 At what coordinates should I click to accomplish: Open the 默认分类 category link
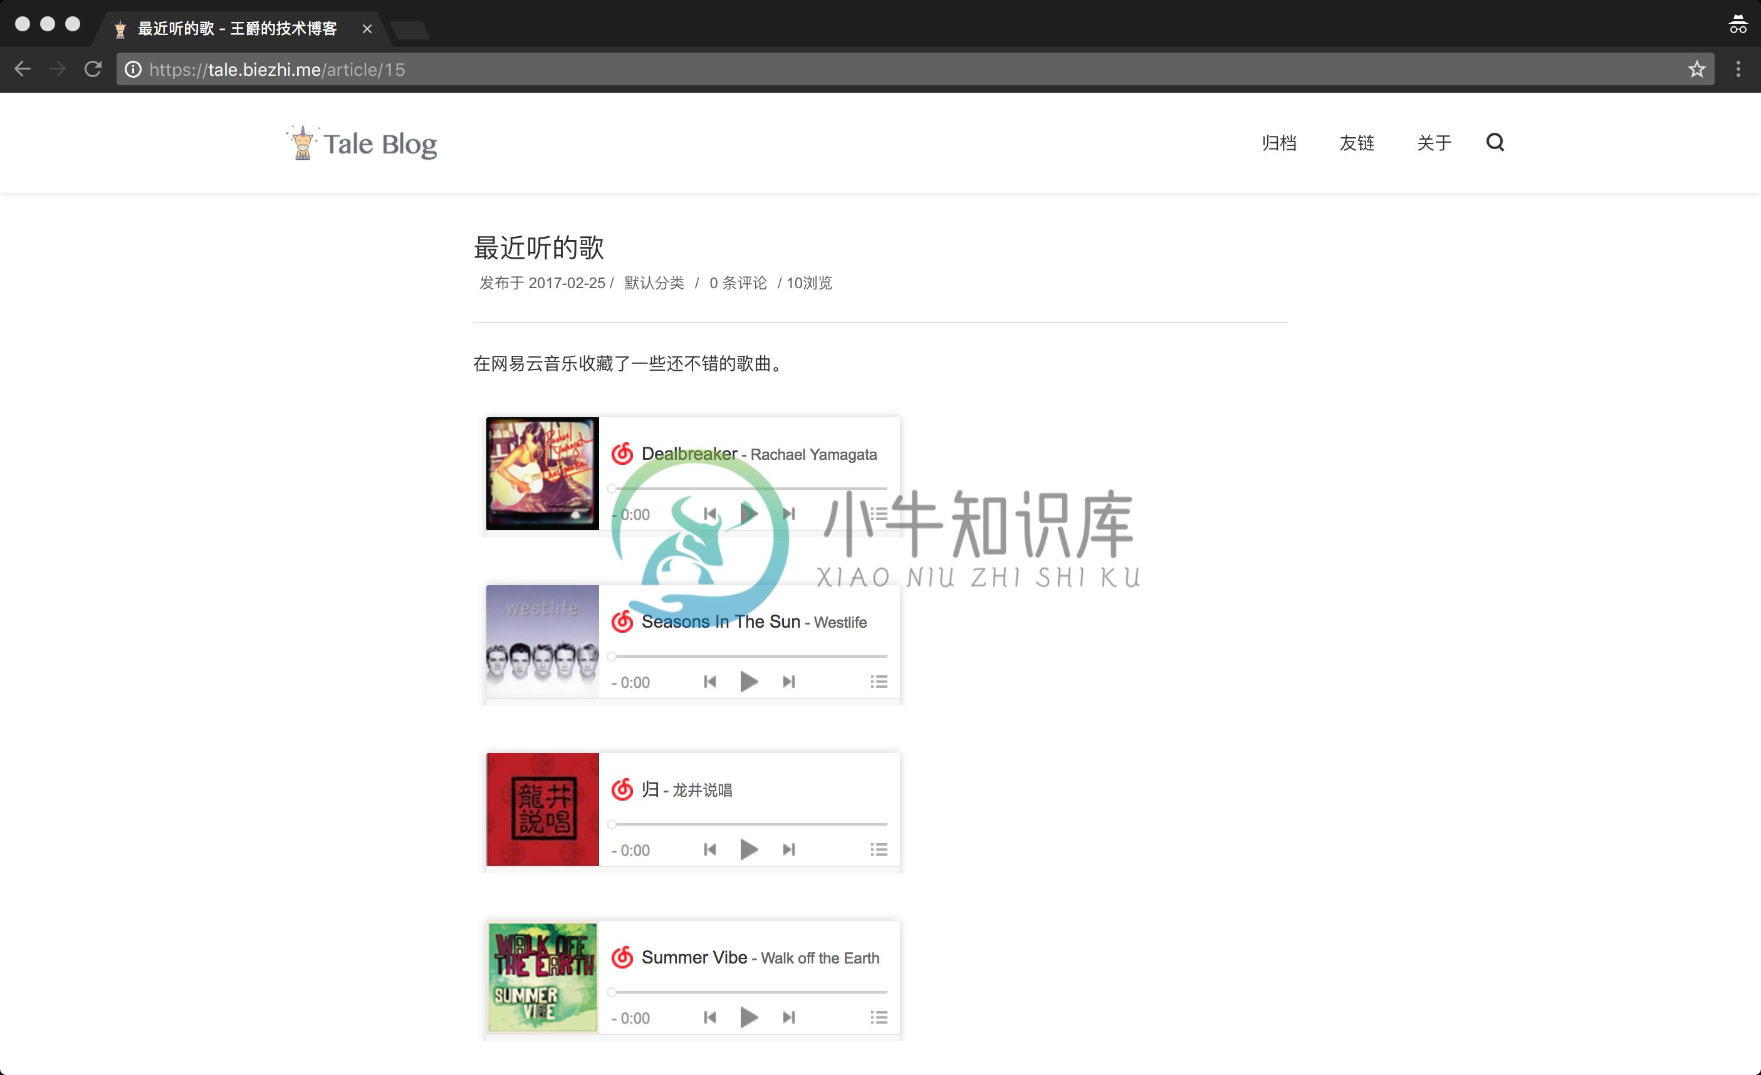click(654, 283)
